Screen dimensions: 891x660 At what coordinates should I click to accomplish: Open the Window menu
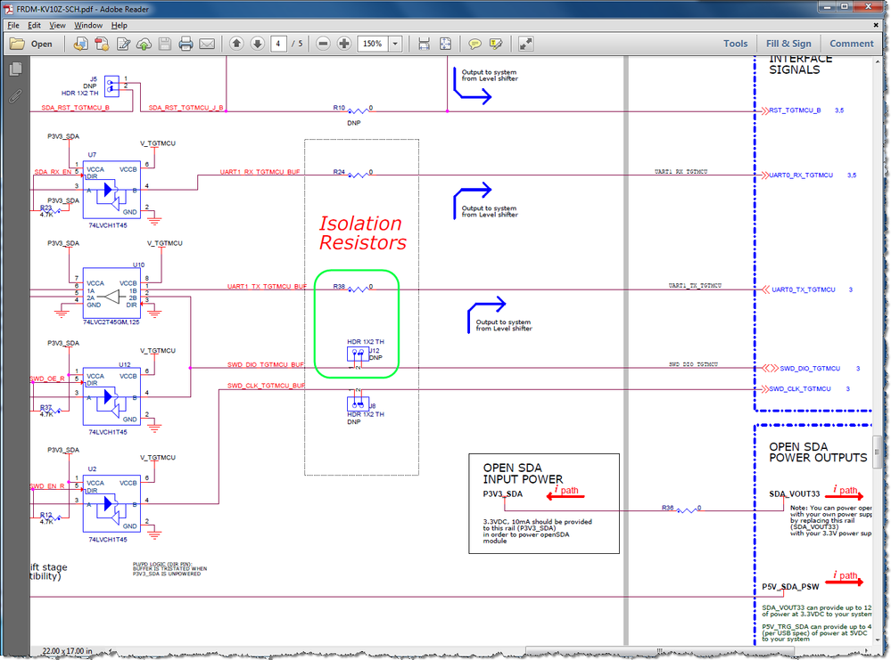(x=89, y=25)
